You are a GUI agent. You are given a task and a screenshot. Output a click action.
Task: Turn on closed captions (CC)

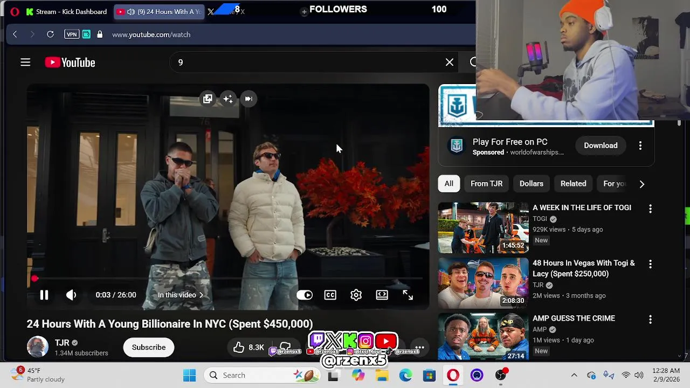click(x=330, y=295)
